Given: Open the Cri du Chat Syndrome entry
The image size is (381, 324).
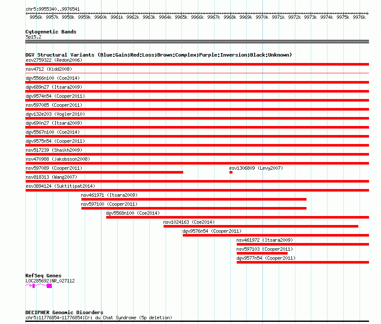Looking at the screenshot, I should 99,318.
